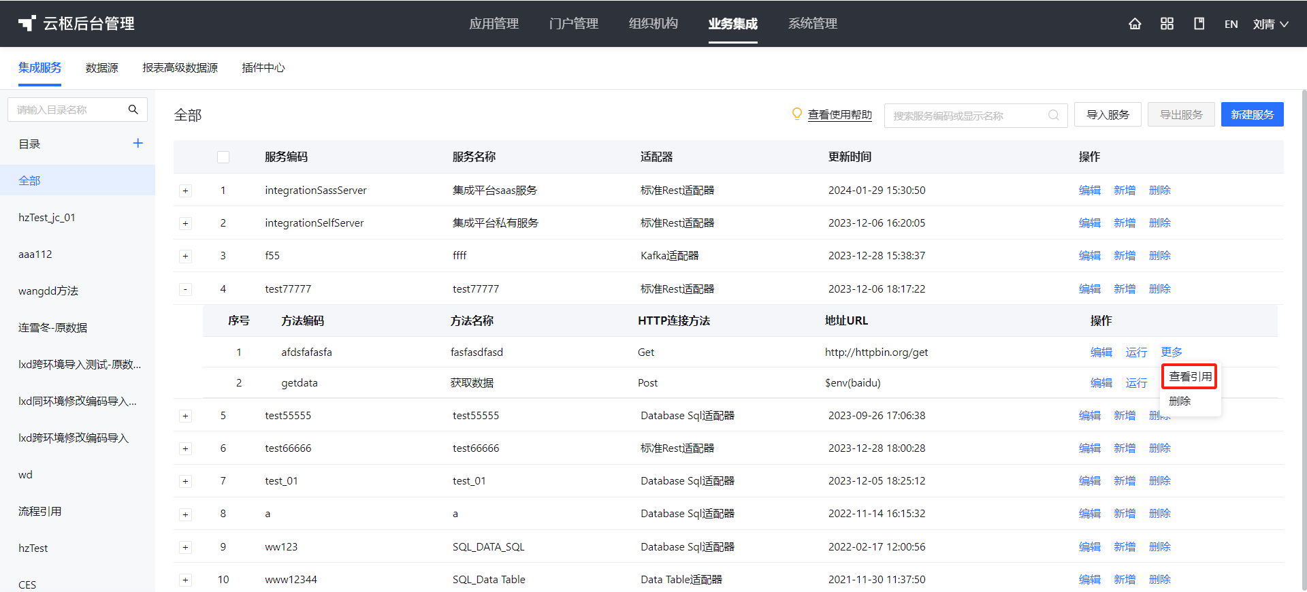This screenshot has height=592, width=1307.
Task: Open the 业务集成 top menu
Action: pyautogui.click(x=733, y=24)
